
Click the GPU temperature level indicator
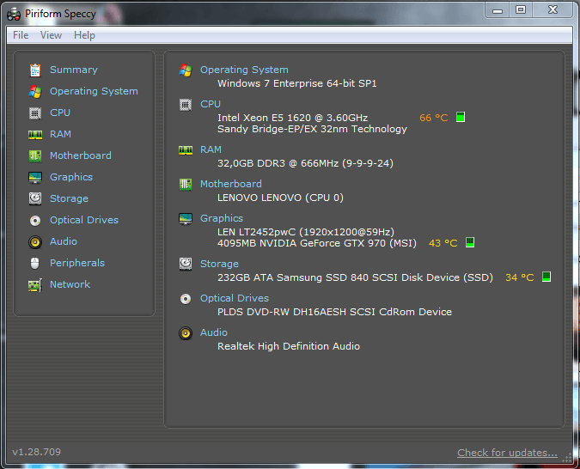coord(470,243)
